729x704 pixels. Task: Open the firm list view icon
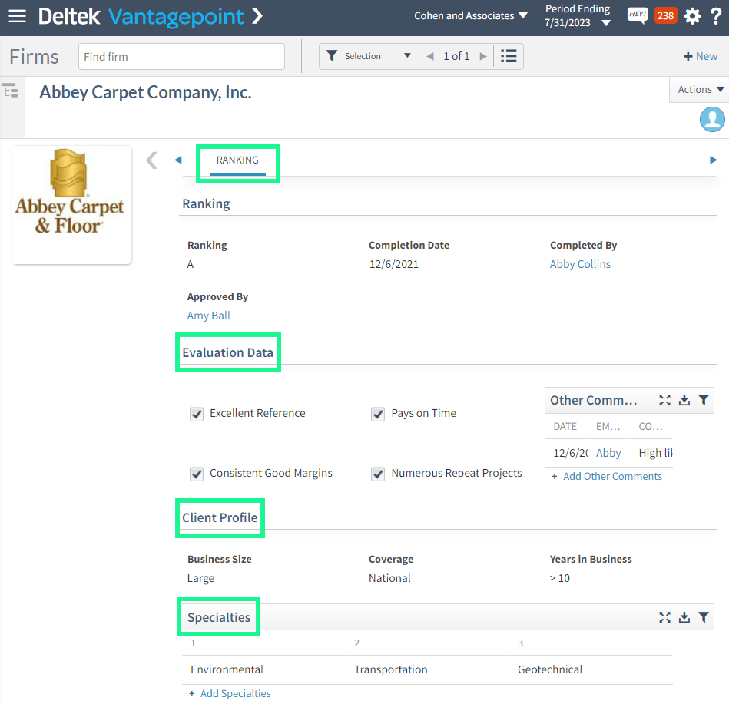pos(509,56)
